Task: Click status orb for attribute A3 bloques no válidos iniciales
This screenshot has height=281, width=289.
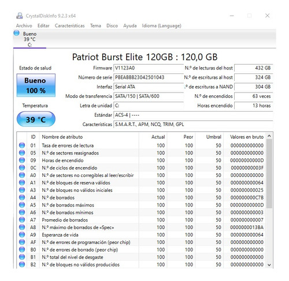Action: (x=22, y=190)
